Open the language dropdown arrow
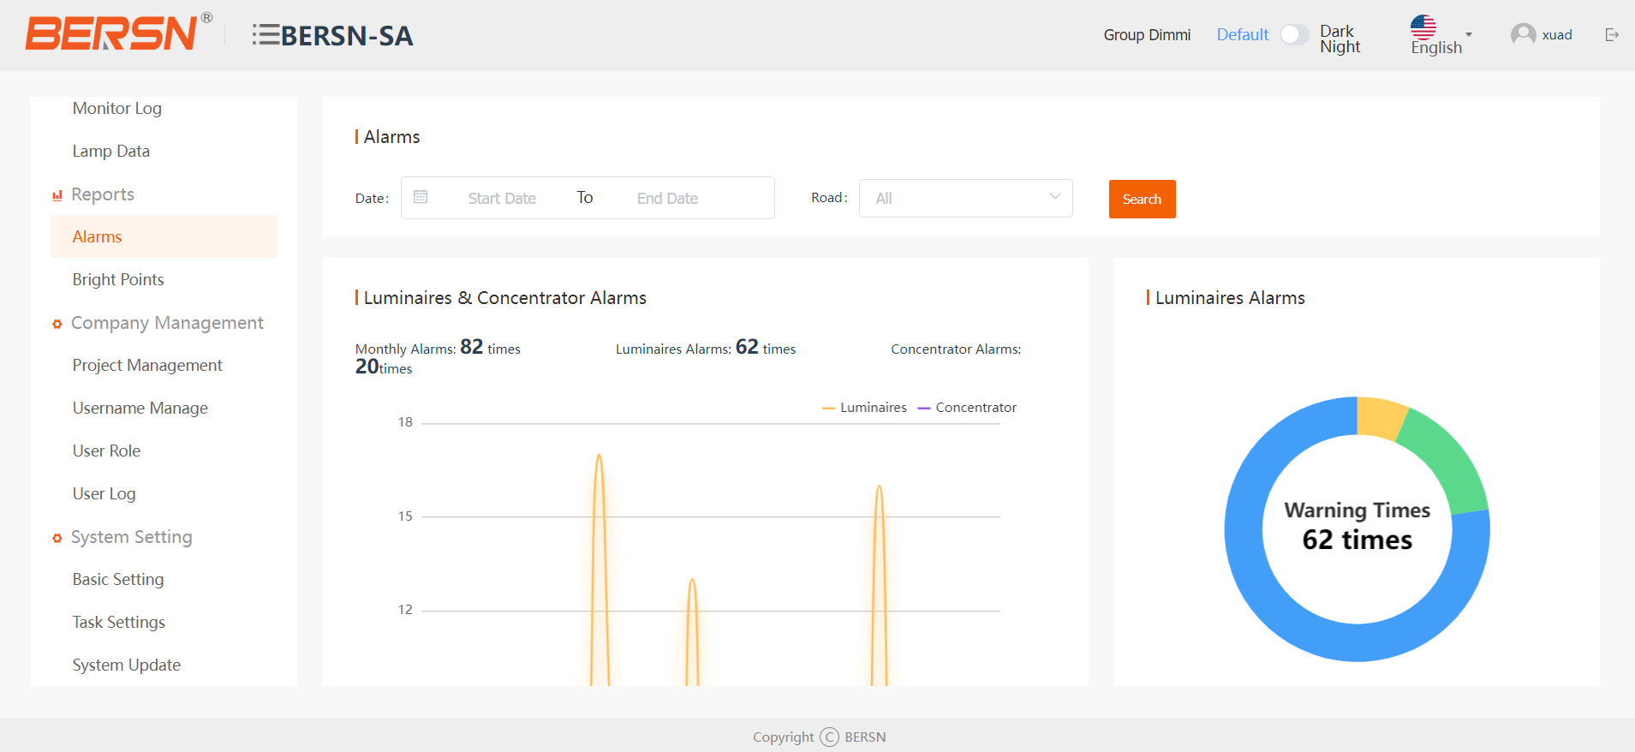The width and height of the screenshot is (1635, 752). tap(1469, 34)
